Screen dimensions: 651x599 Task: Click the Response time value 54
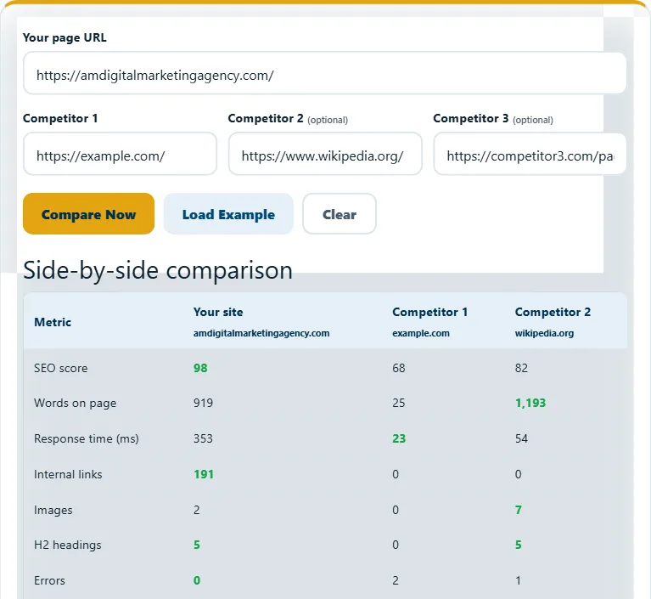(x=521, y=439)
